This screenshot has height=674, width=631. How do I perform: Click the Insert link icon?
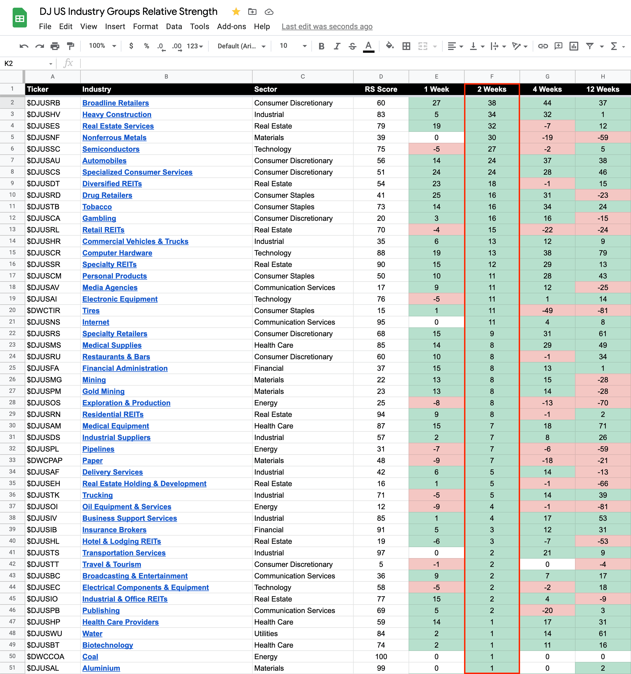coord(543,46)
